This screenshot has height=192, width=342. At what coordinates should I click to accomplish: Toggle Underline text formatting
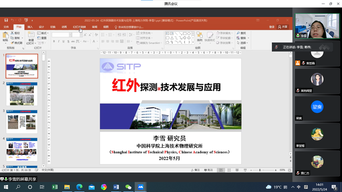64,41
